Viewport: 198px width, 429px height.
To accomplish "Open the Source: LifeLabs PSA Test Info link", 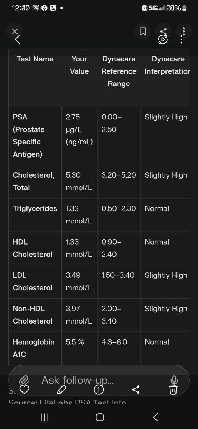I will point(67,403).
